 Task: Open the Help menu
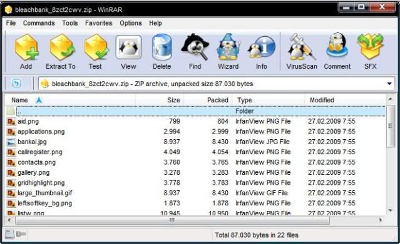(x=155, y=23)
